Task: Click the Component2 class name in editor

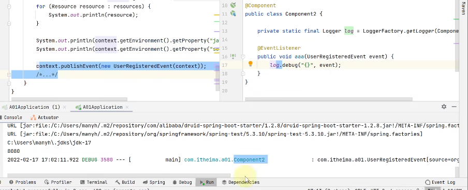Action: (301, 14)
